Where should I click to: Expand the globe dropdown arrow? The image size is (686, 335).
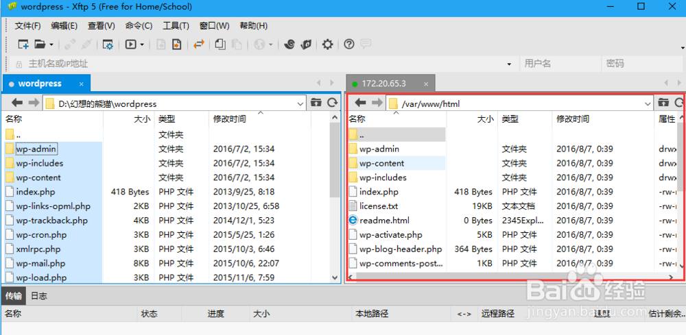coord(270,45)
